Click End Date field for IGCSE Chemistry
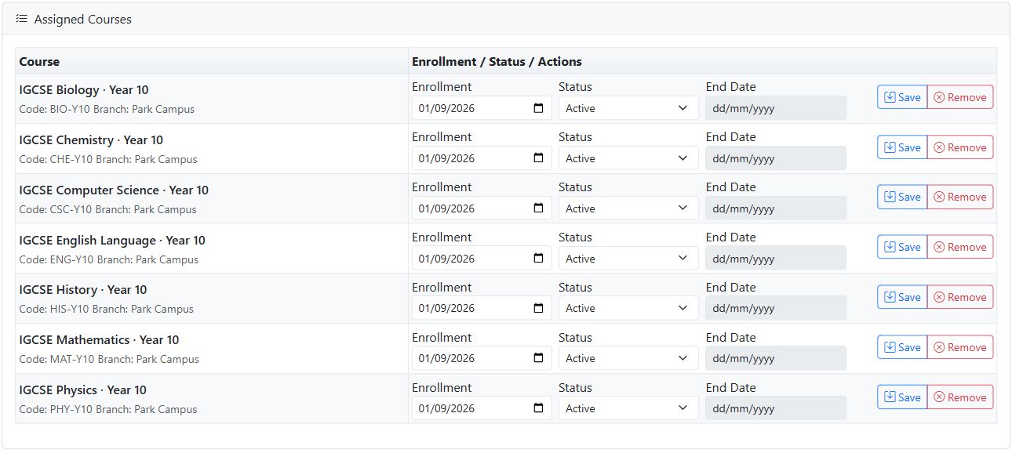Viewport: 1012px width, 453px height. [x=776, y=158]
